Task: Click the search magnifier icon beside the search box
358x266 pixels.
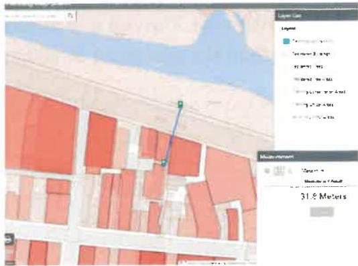Action: pos(70,15)
